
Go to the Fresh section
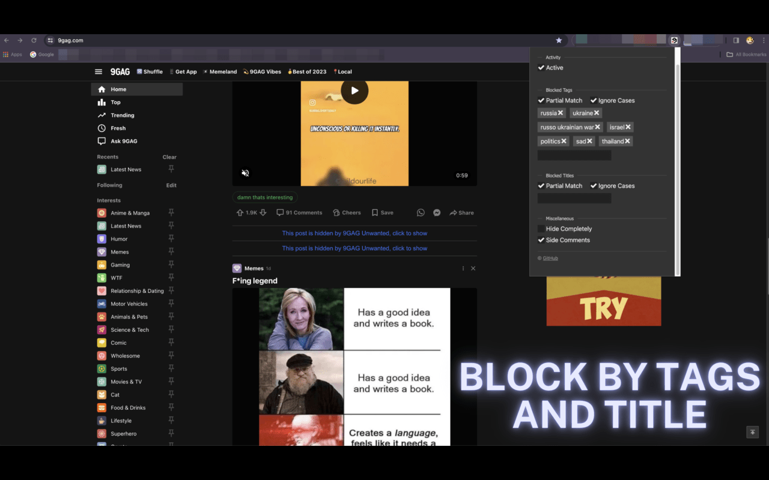(x=118, y=128)
